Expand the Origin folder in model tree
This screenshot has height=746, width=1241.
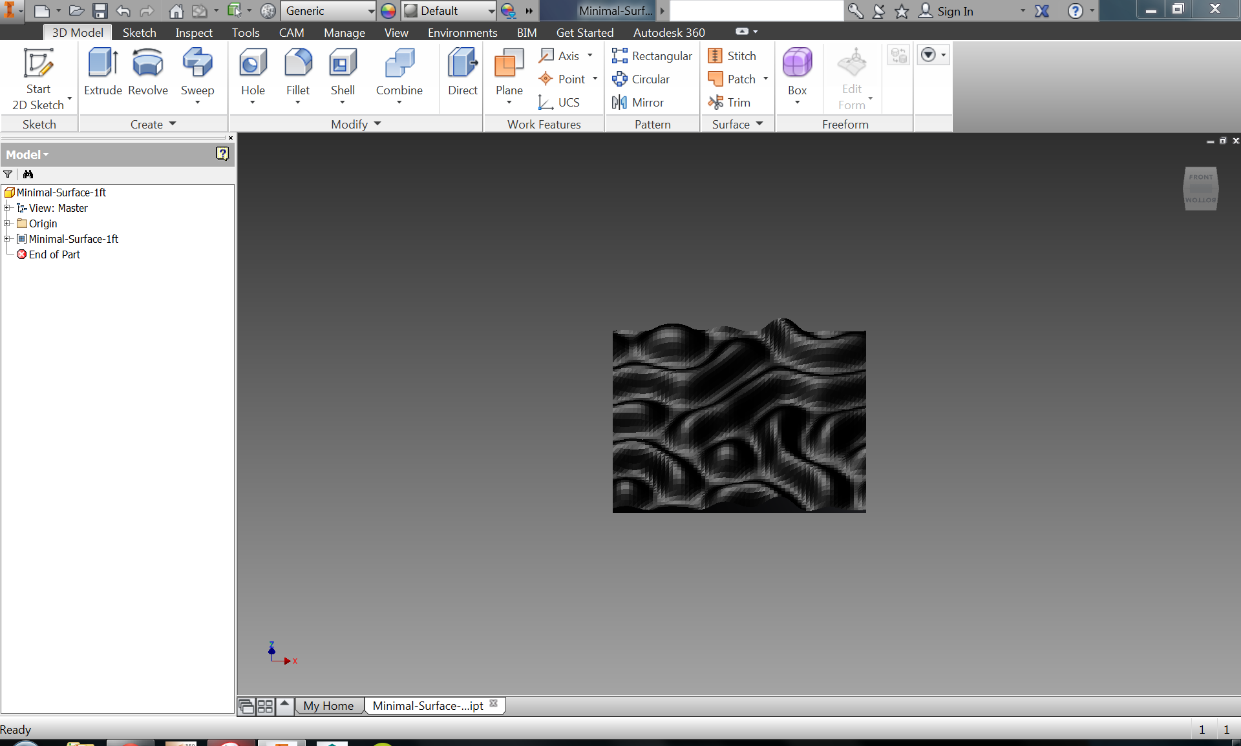coord(7,223)
